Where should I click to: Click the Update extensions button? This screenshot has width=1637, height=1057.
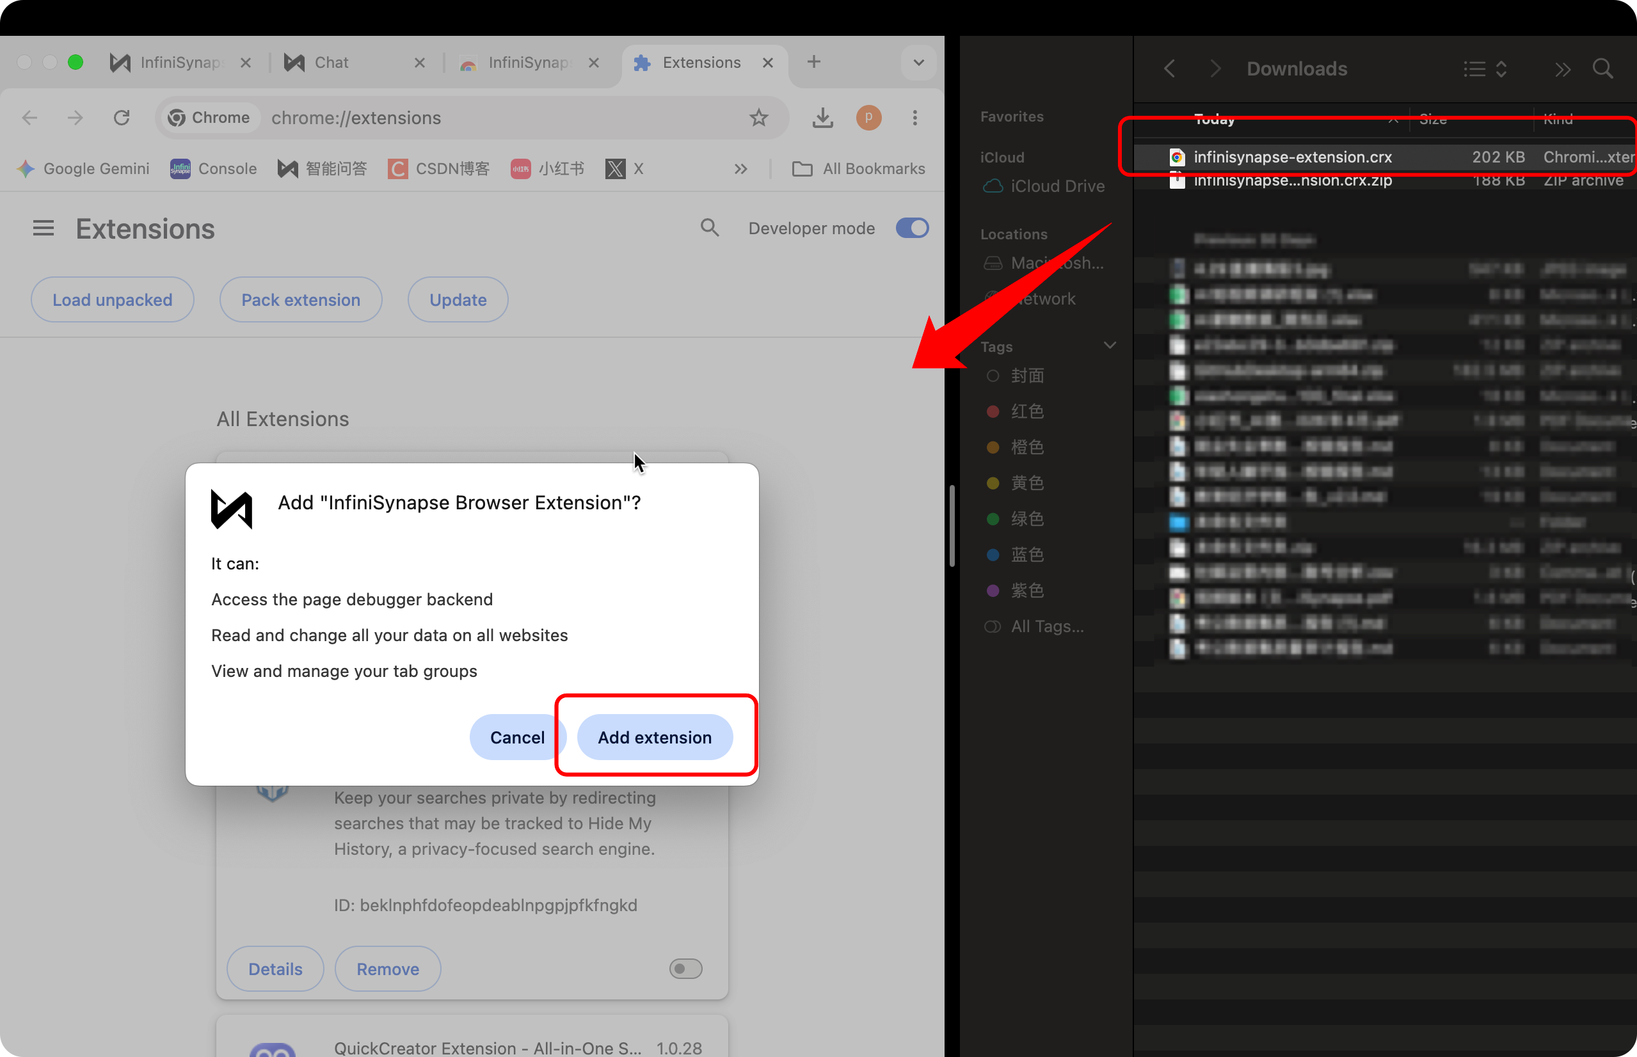458,299
